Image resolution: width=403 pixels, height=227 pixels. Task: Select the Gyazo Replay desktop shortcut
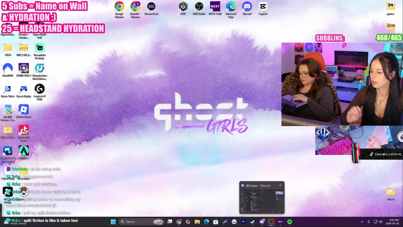(x=24, y=91)
